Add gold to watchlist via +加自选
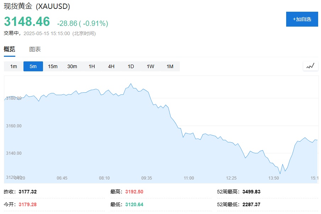321x214 pixels. point(302,19)
